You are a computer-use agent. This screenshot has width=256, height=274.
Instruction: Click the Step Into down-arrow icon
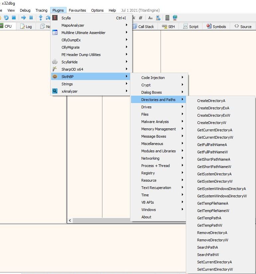[x=41, y=17]
